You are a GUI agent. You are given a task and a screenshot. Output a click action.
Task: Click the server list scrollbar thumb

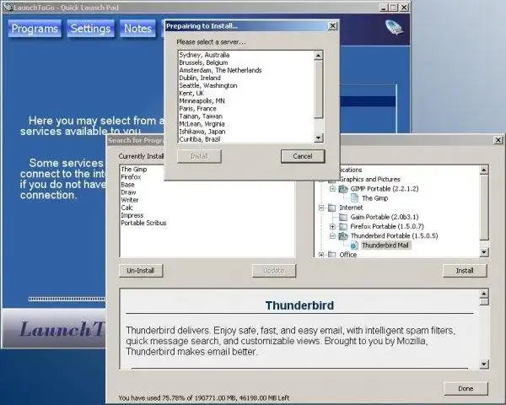click(x=319, y=89)
